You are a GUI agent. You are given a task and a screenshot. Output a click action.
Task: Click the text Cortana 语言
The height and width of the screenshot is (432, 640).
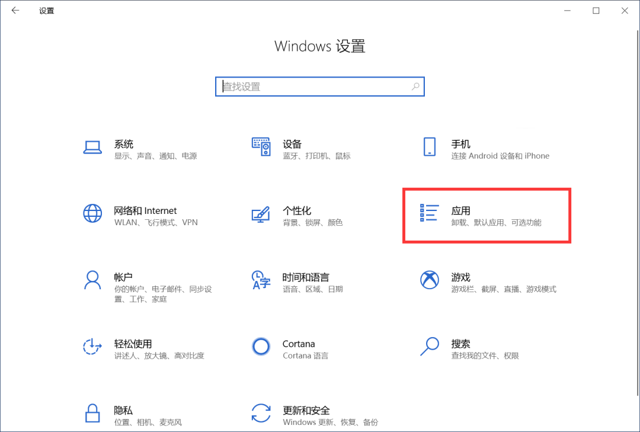[305, 356]
